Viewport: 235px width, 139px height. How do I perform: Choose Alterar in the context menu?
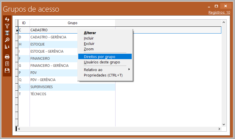point(90,33)
